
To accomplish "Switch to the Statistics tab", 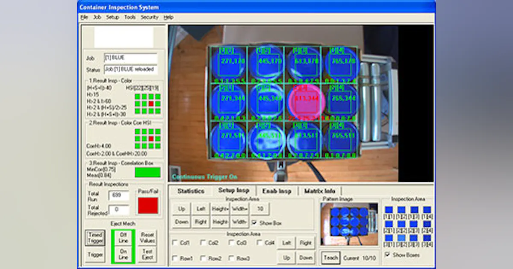I will [191, 191].
